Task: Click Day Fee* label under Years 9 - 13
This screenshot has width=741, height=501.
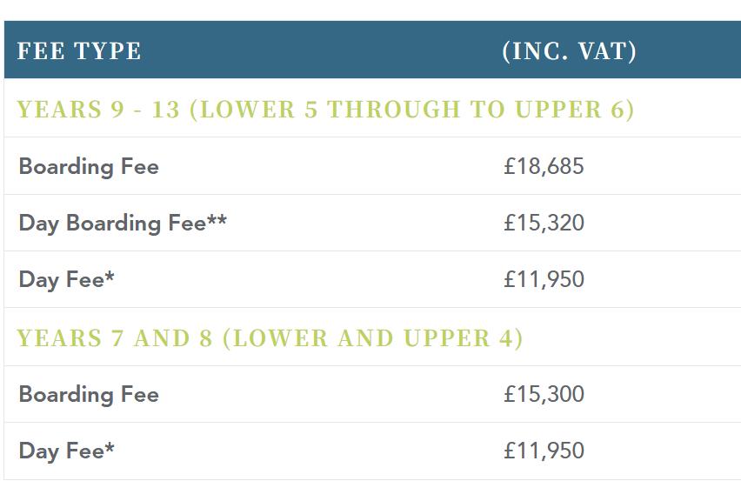Action: 67,280
